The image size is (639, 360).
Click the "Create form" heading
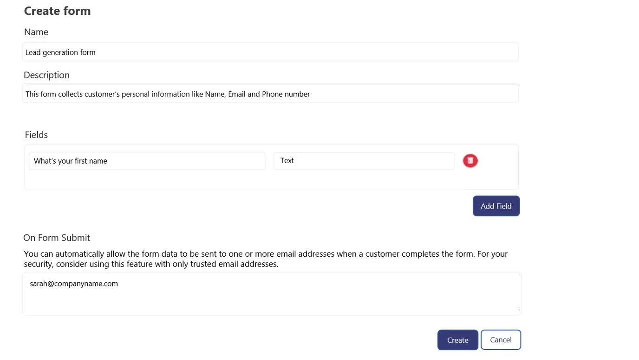(x=57, y=11)
